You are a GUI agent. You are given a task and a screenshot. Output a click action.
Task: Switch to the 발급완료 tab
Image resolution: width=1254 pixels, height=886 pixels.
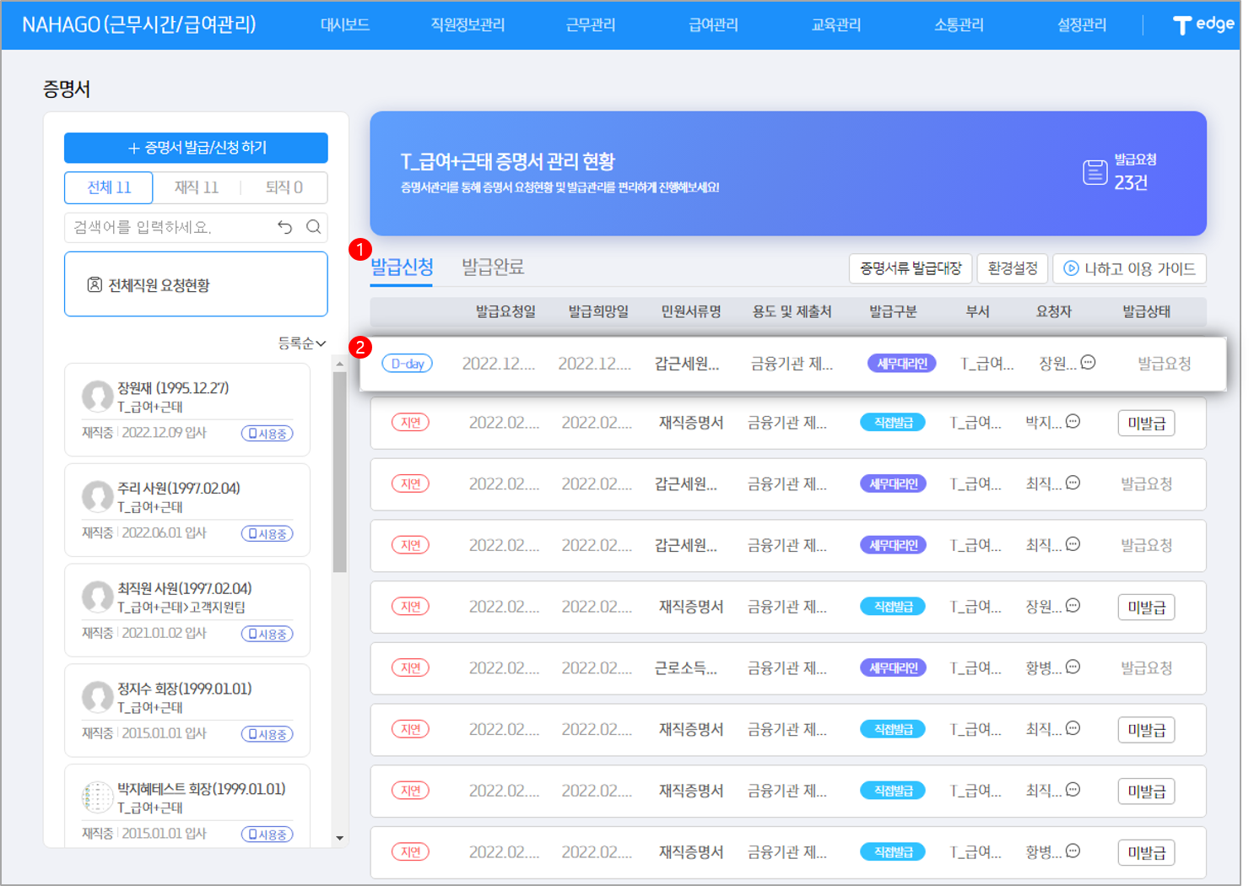pos(493,267)
